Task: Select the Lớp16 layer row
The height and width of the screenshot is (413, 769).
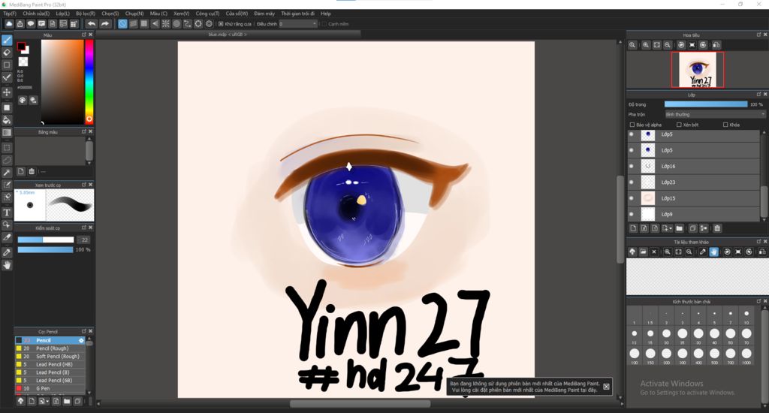Action: (x=694, y=166)
